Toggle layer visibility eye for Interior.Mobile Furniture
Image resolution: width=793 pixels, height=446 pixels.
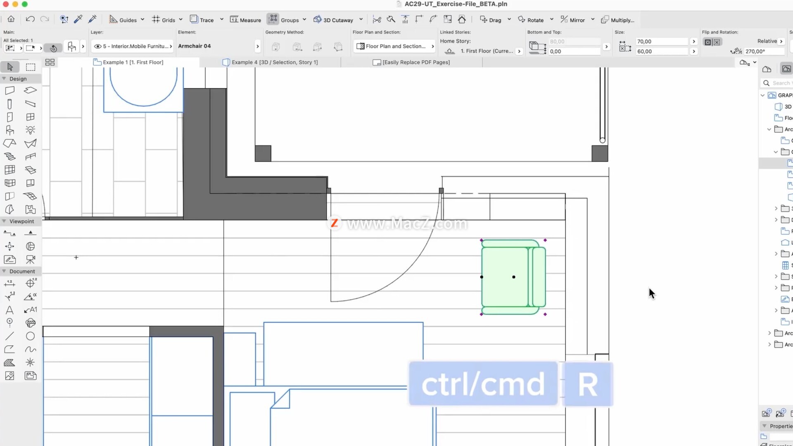click(x=98, y=46)
